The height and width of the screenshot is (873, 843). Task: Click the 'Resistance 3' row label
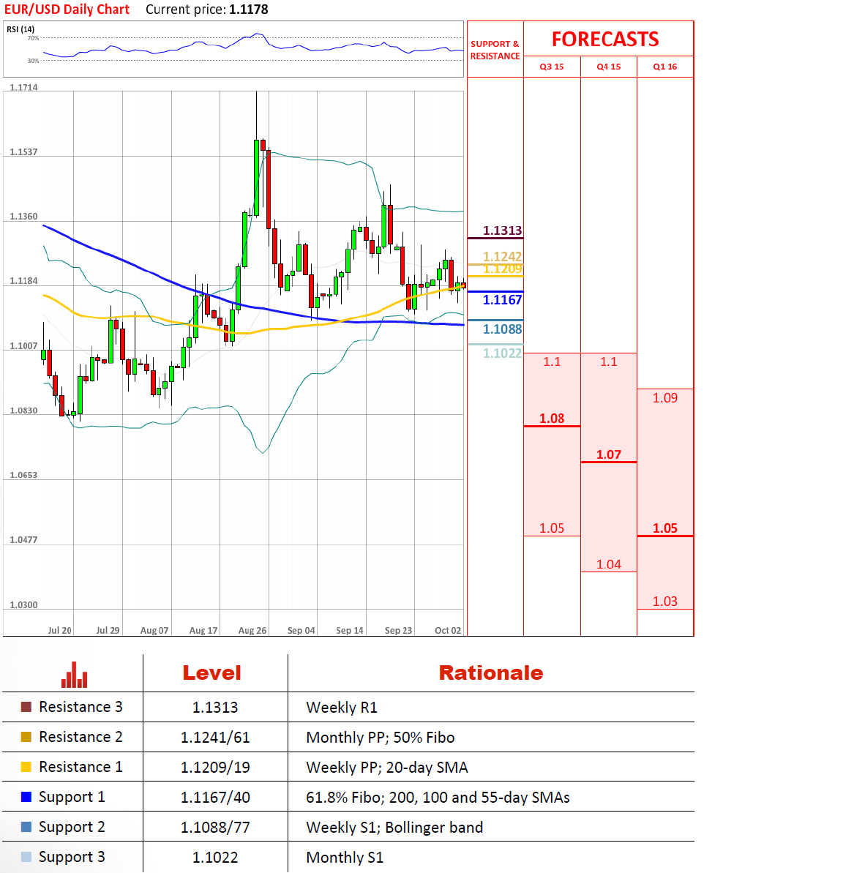80,707
